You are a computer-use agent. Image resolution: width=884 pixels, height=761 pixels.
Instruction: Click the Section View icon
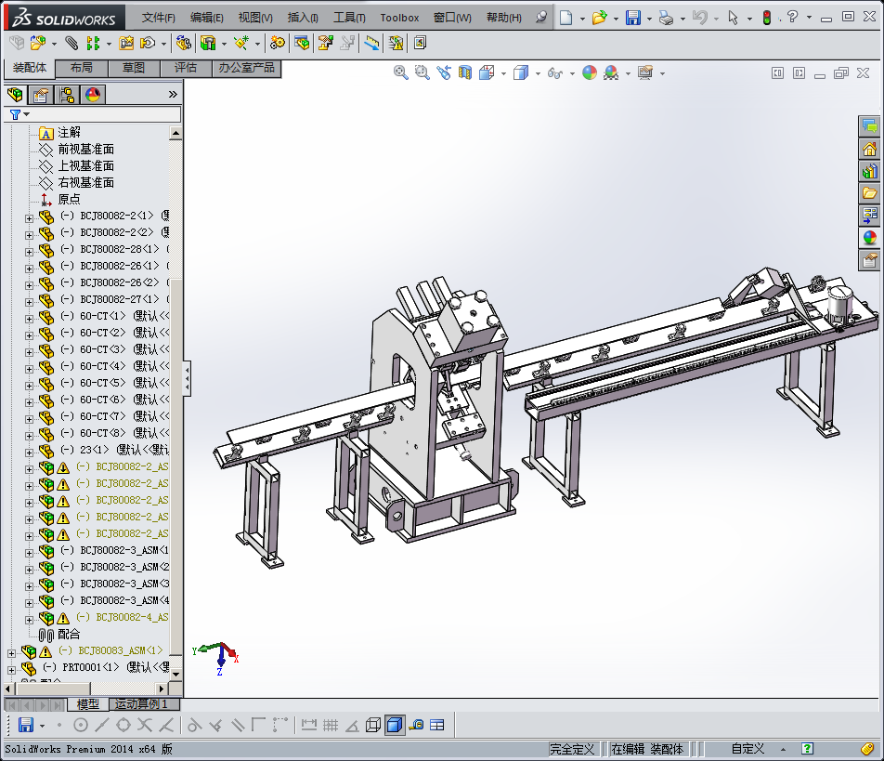(465, 72)
